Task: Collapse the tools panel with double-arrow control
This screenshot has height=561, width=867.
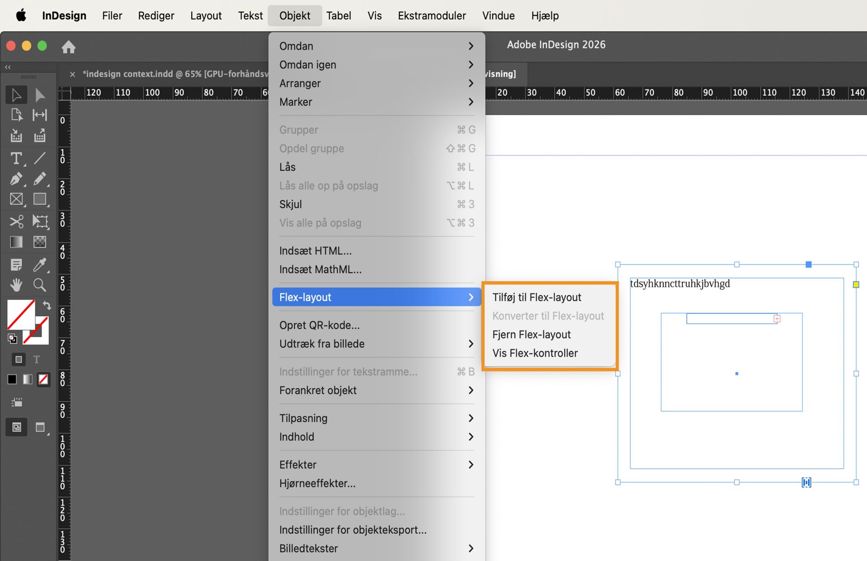Action: pos(7,67)
